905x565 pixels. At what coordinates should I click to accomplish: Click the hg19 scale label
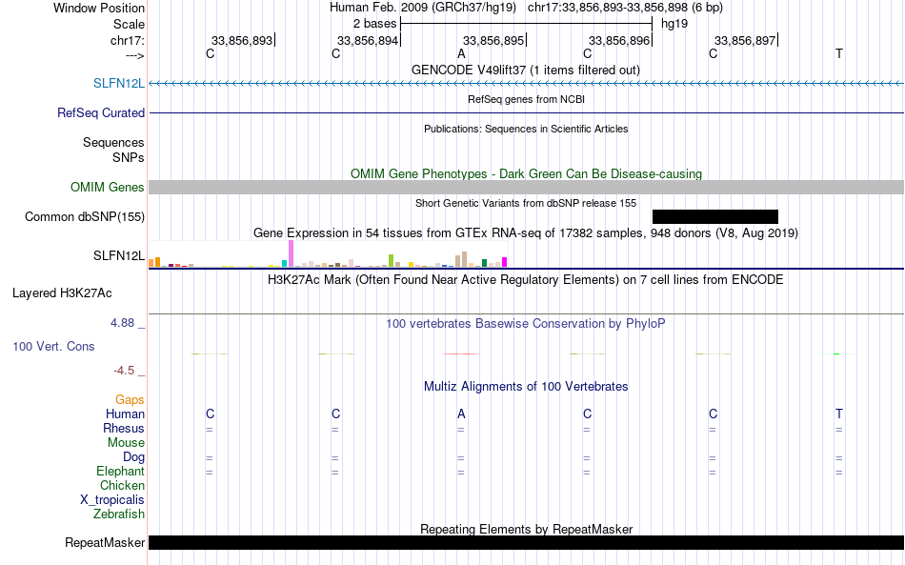(674, 24)
